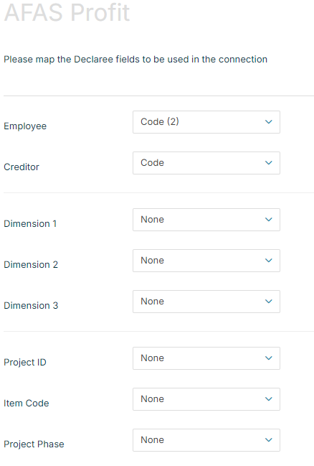This screenshot has width=314, height=466.
Task: Expand the Dimension 3 None dropdown
Action: [x=206, y=302]
